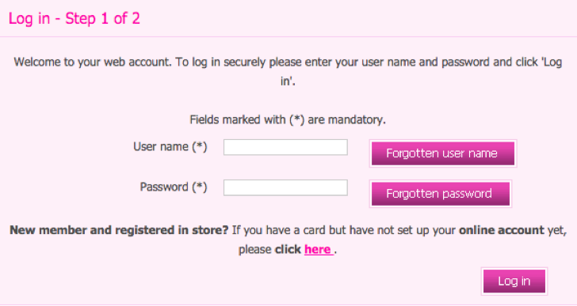Click the asterisk marker beside Password

pyautogui.click(x=200, y=187)
